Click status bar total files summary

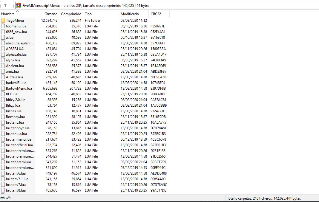[264, 198]
